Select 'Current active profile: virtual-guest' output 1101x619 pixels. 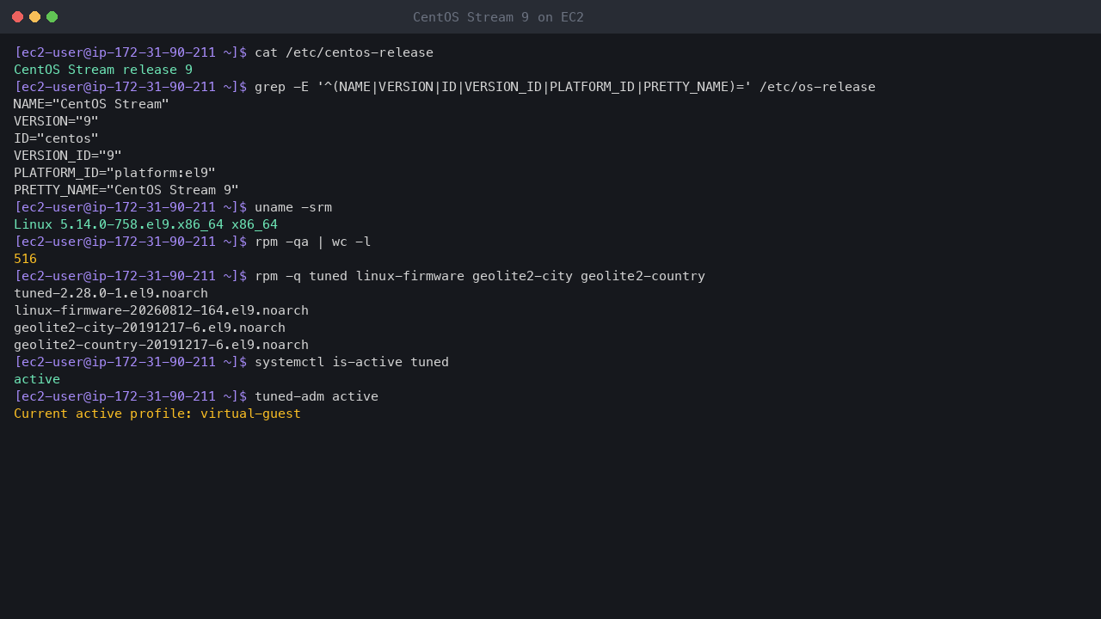157,414
